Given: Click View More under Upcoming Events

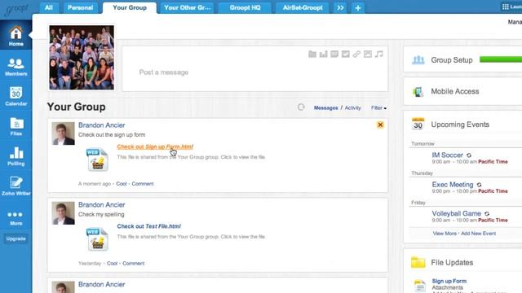Looking at the screenshot, I should (445, 234).
